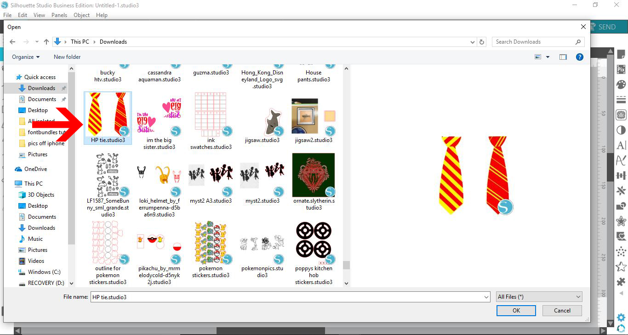This screenshot has width=628, height=335.
Task: Click New folder
Action: coord(67,57)
